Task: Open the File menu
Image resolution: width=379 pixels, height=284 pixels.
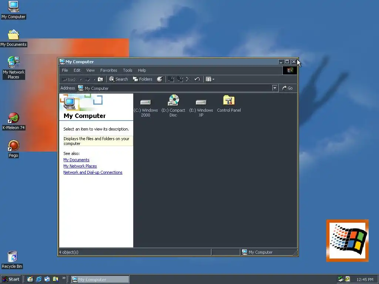Action: point(65,70)
